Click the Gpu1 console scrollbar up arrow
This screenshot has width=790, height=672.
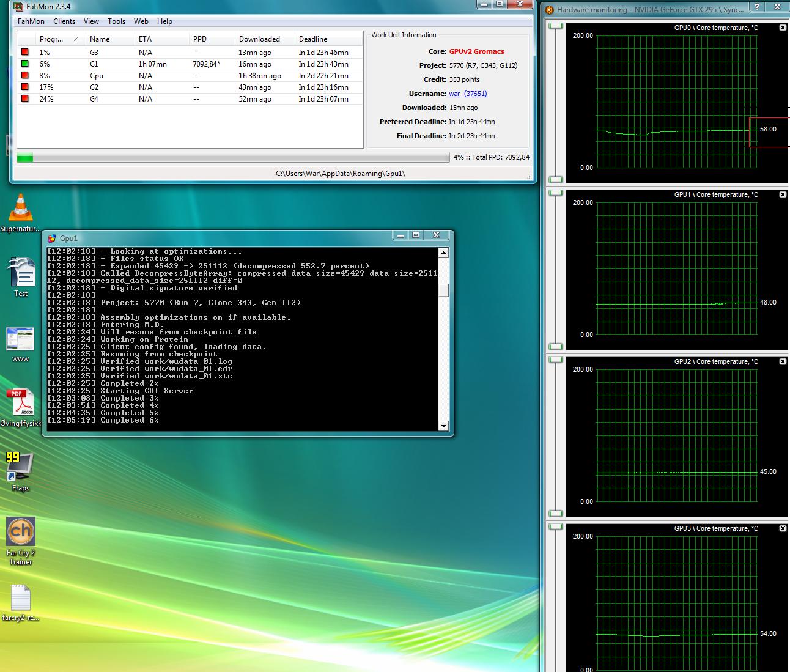click(x=444, y=253)
